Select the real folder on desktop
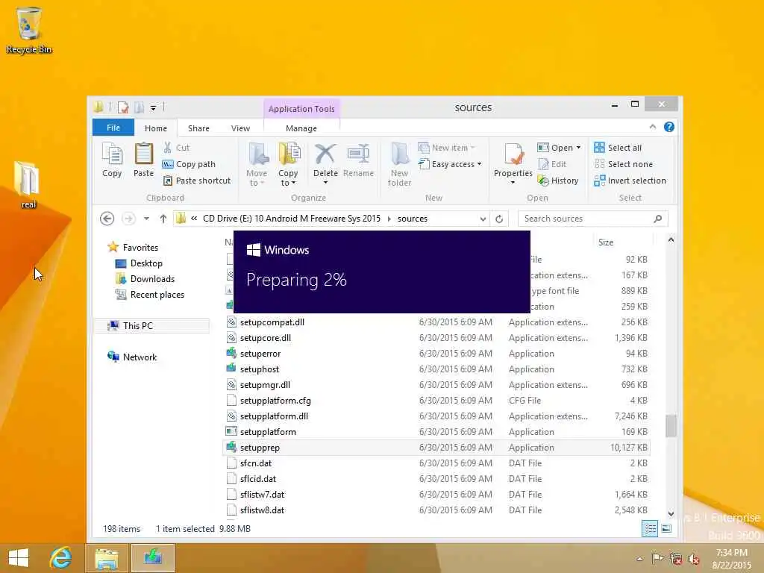 point(28,185)
